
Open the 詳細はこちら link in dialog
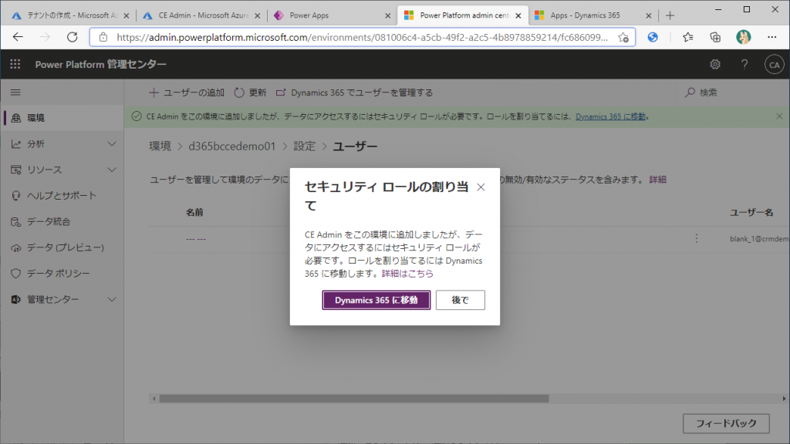(x=407, y=274)
